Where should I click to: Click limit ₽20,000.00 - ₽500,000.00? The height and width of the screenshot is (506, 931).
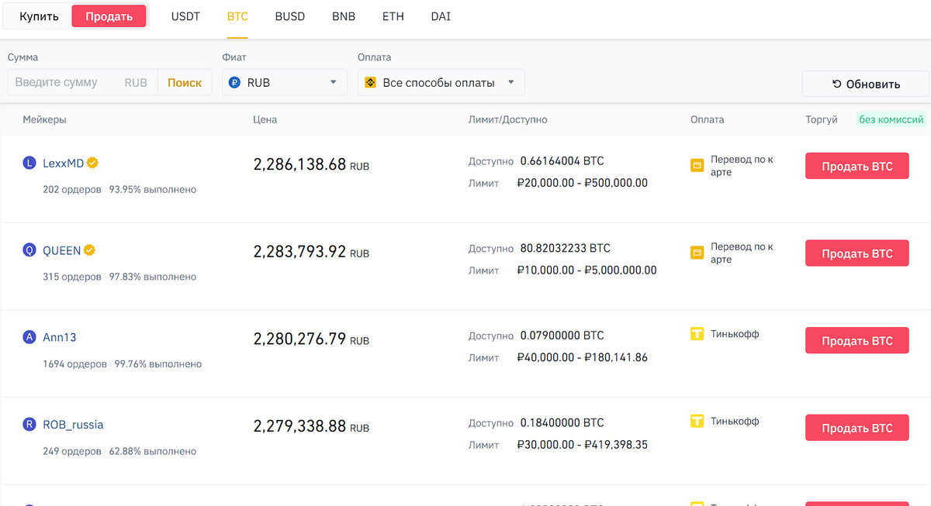[x=582, y=183]
